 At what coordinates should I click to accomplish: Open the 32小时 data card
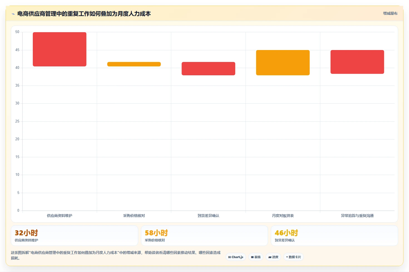pyautogui.click(x=75, y=236)
